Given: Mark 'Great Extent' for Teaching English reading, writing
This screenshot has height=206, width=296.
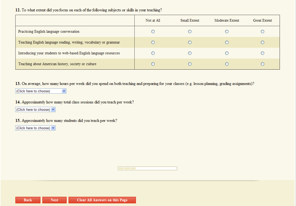Looking at the screenshot, I should tap(262, 42).
